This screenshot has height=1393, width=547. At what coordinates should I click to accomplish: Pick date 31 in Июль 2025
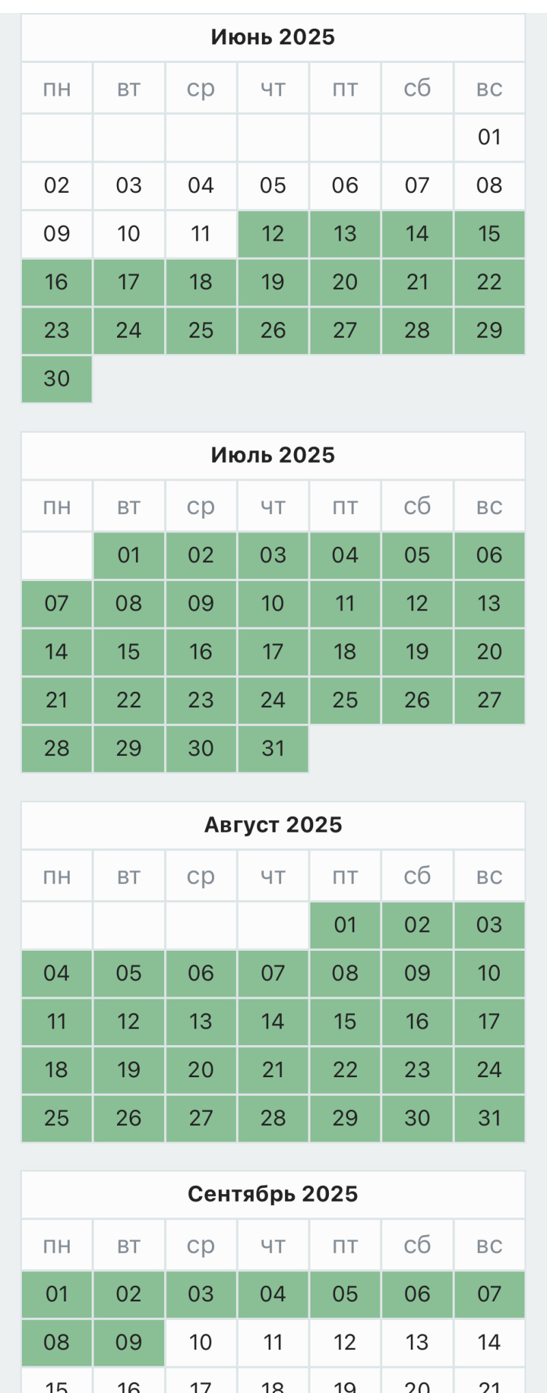pos(273,748)
